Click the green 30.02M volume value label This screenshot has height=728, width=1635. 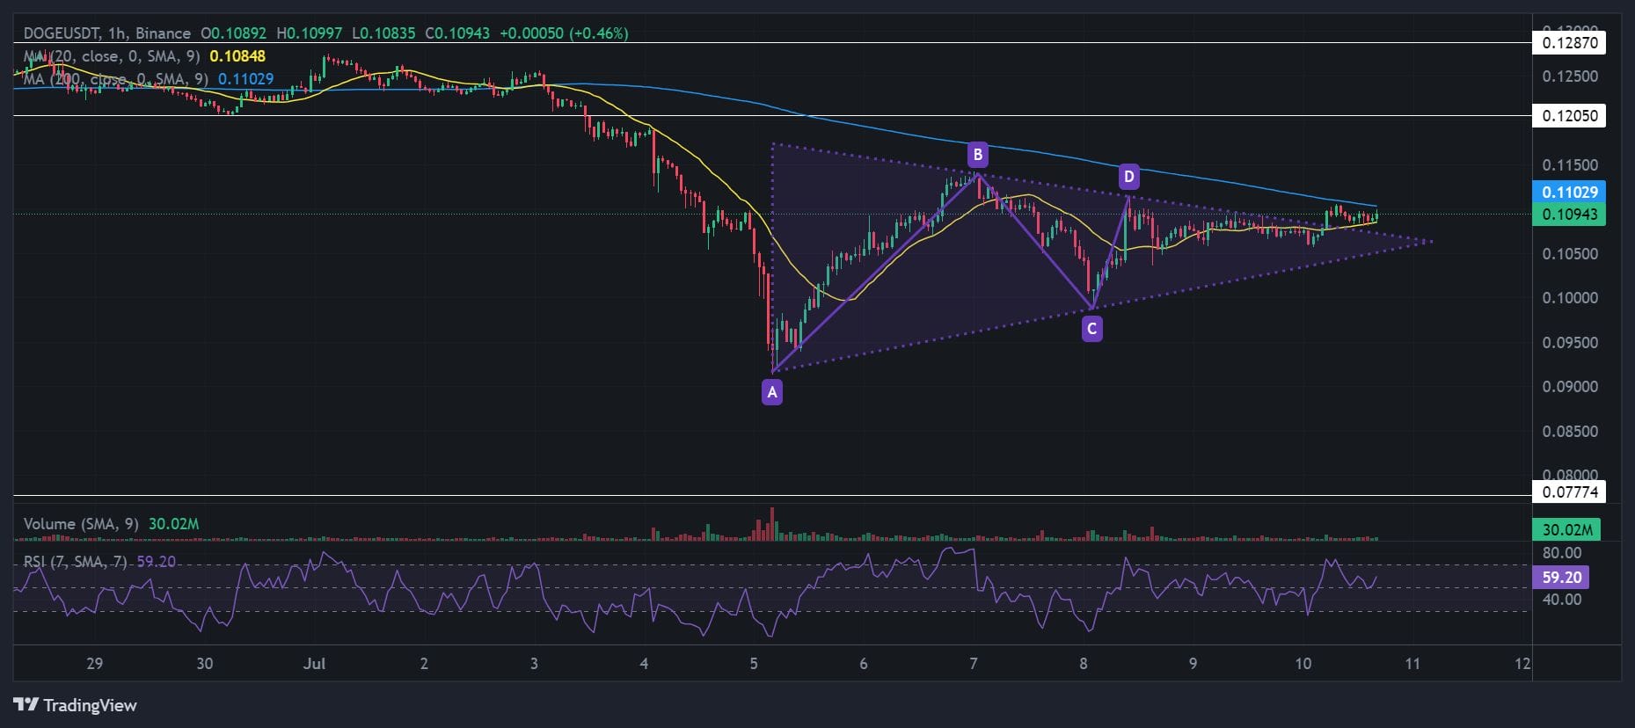click(1566, 529)
